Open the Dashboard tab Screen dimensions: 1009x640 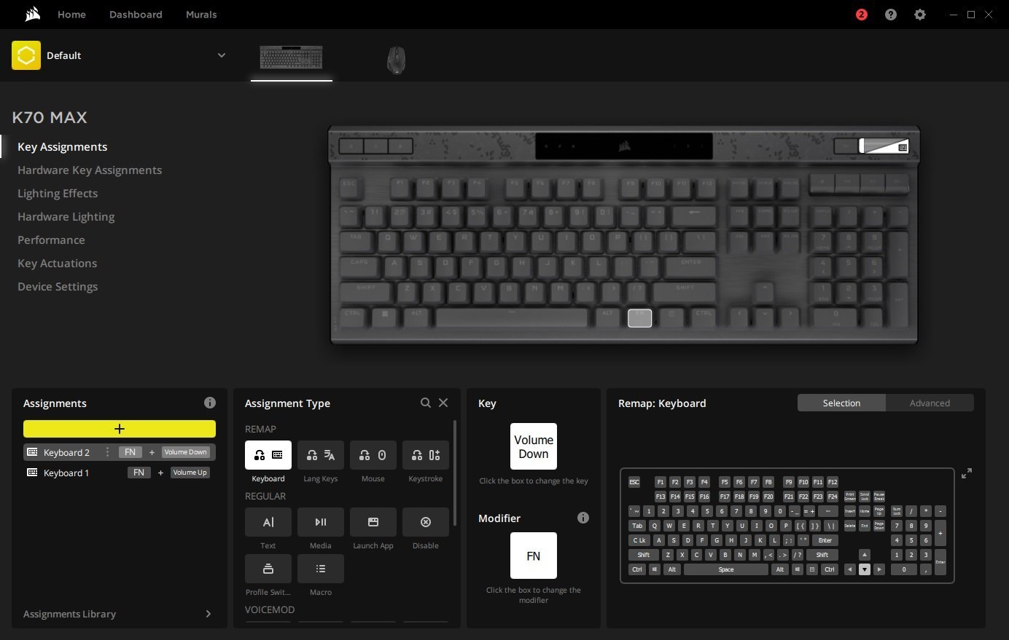point(136,15)
